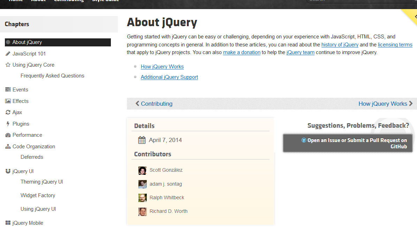Click Scott González's avatar thumbnail

pos(142,170)
